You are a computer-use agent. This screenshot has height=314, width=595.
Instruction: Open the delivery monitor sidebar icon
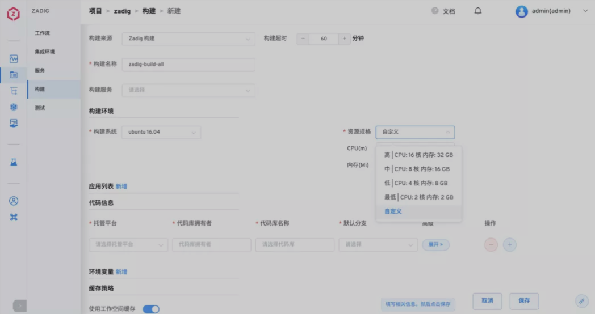tap(14, 123)
